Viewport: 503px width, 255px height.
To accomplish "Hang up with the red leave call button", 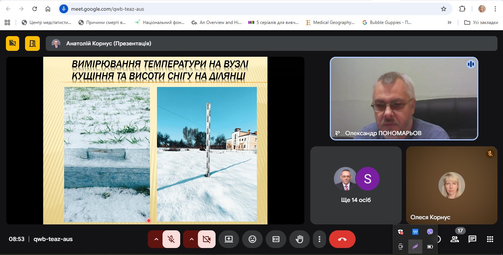I will (x=342, y=239).
